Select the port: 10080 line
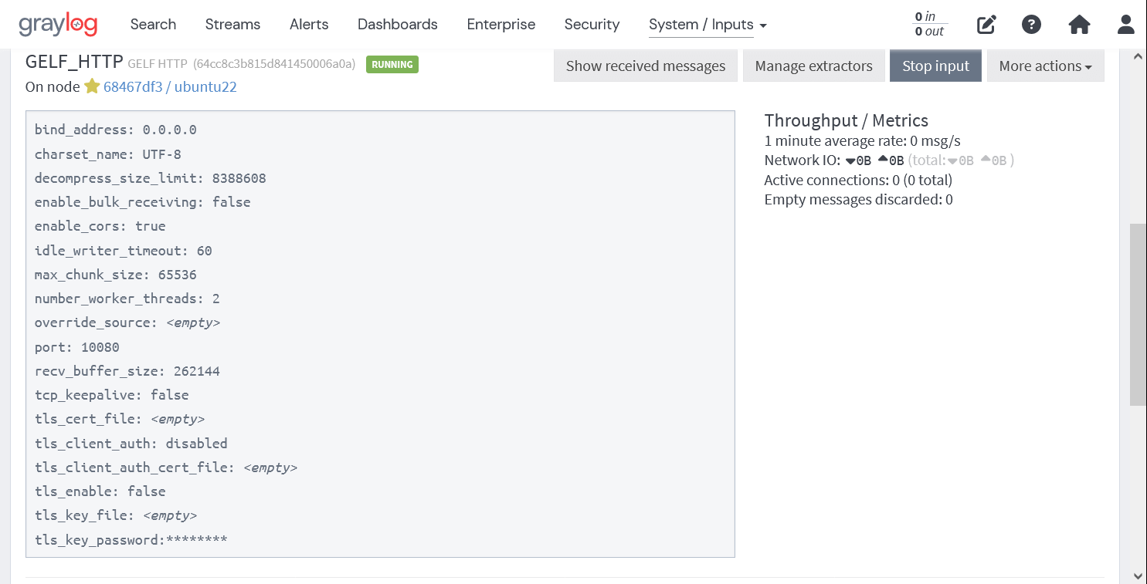Viewport: 1147px width, 584px height. (77, 347)
